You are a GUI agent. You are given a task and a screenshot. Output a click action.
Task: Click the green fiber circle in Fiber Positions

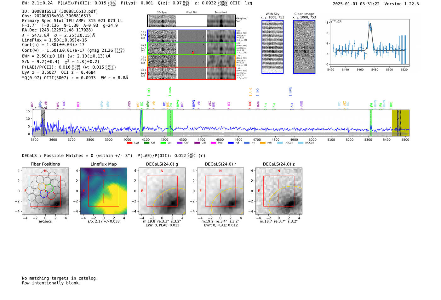point(49,189)
